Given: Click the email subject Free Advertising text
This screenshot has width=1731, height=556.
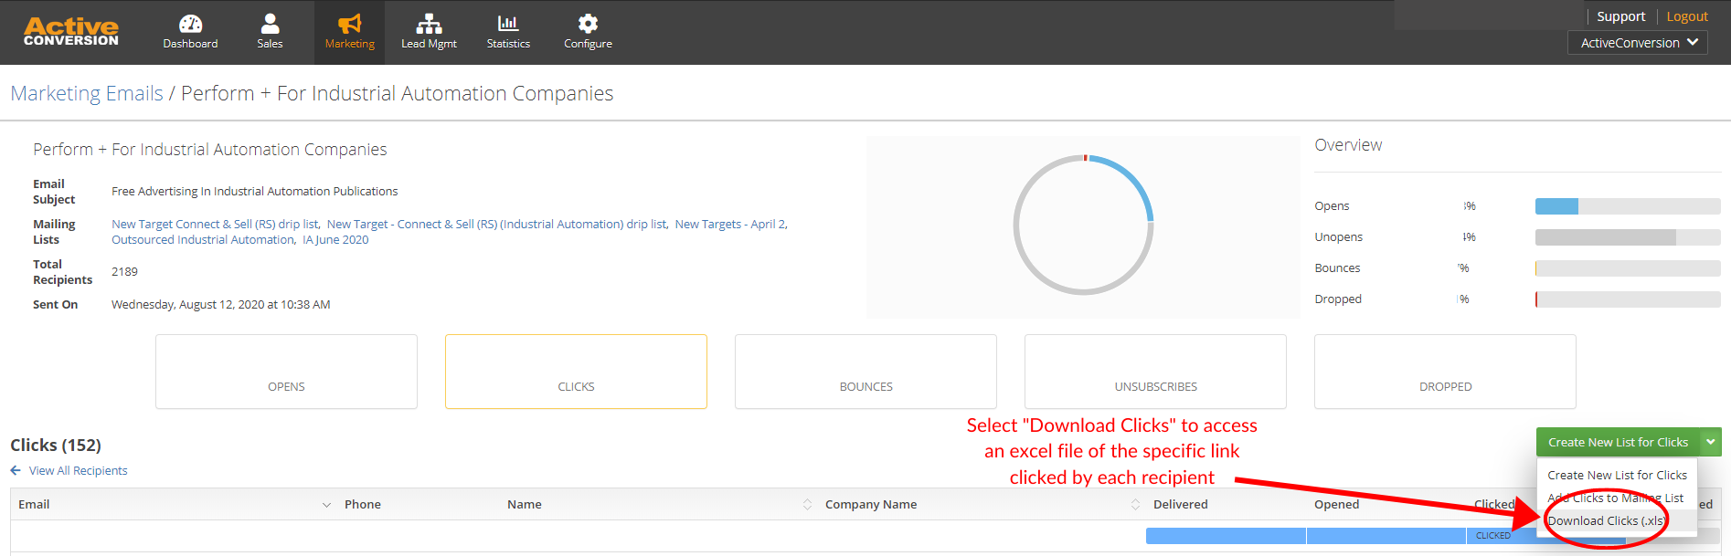Looking at the screenshot, I should [x=254, y=191].
